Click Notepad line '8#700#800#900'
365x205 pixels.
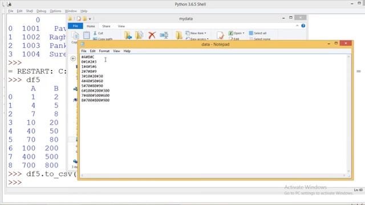95,100
